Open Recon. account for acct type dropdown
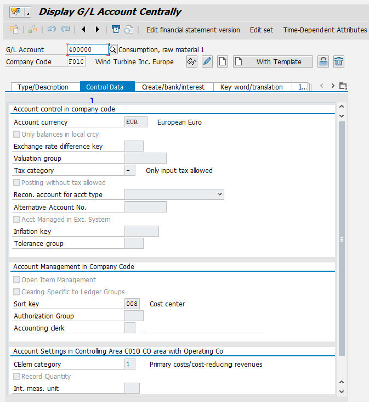Screen dimensions: 369x403 (220, 194)
